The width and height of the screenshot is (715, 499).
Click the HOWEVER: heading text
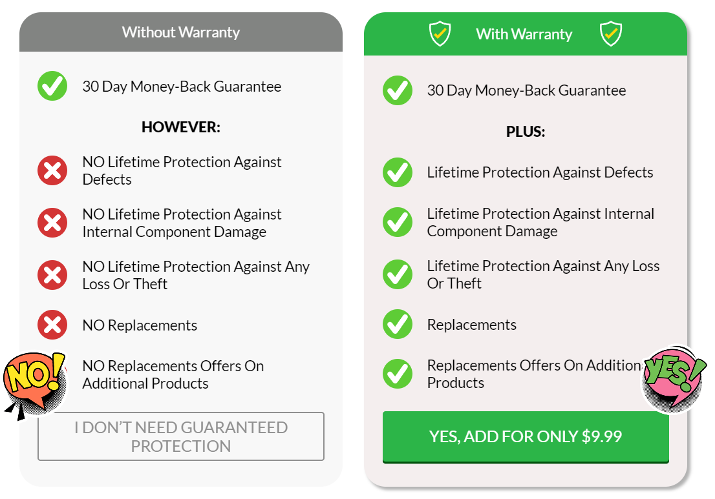click(181, 127)
